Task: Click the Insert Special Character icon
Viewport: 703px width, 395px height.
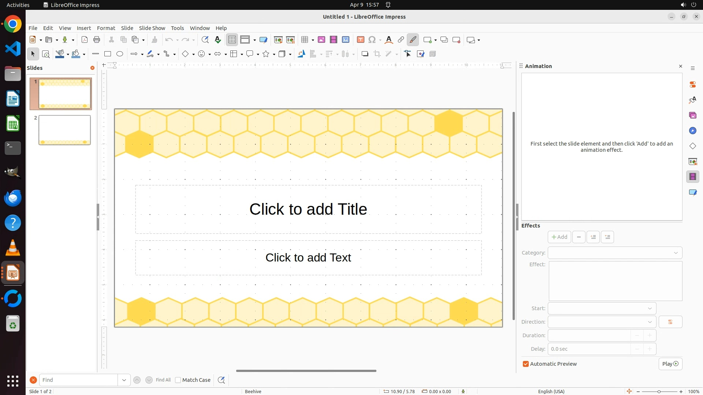Action: click(x=372, y=40)
